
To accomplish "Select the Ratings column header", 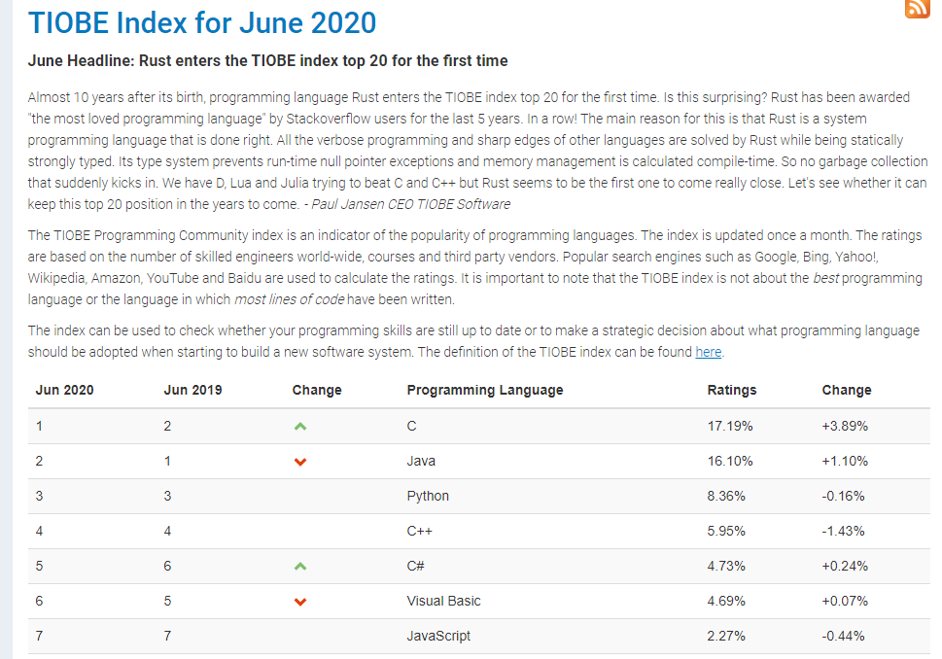I will tap(732, 390).
